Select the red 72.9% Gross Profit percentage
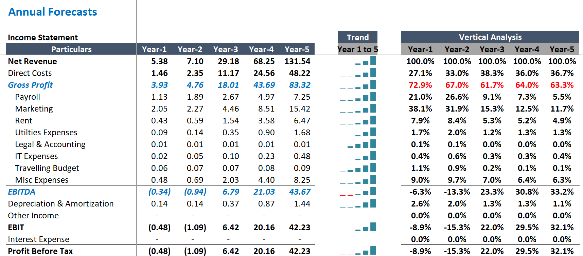This screenshot has width=583, height=256. point(420,85)
